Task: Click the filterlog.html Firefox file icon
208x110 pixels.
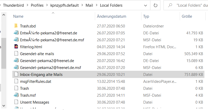Action: point(16,47)
